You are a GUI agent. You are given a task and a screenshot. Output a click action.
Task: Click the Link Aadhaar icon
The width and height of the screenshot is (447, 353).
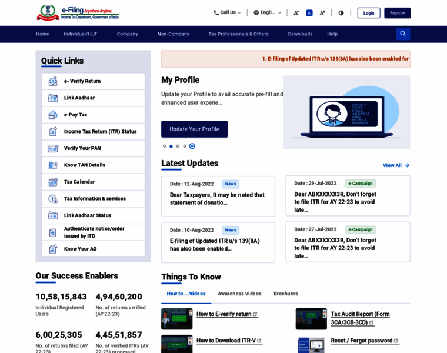point(53,98)
